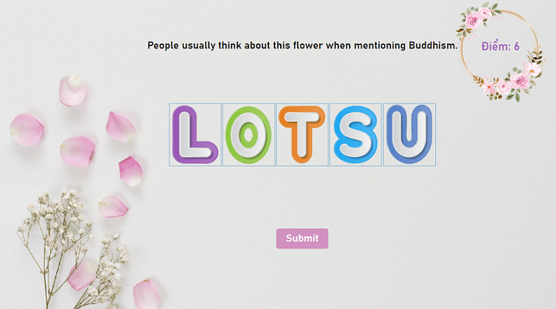Click the rose cluster beneath the score wreath

(x=510, y=81)
